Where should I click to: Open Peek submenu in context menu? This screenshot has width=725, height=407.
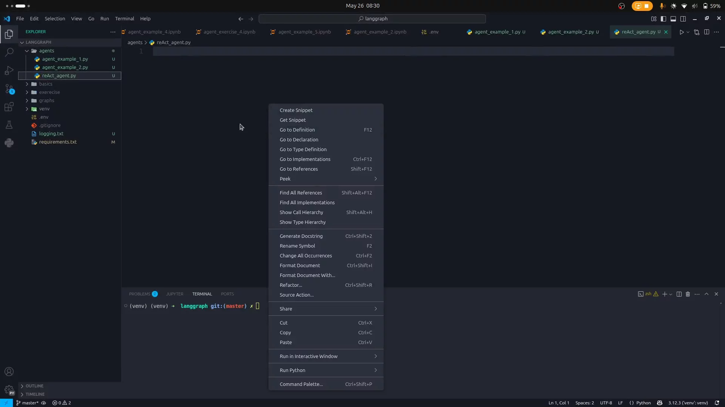(x=326, y=179)
